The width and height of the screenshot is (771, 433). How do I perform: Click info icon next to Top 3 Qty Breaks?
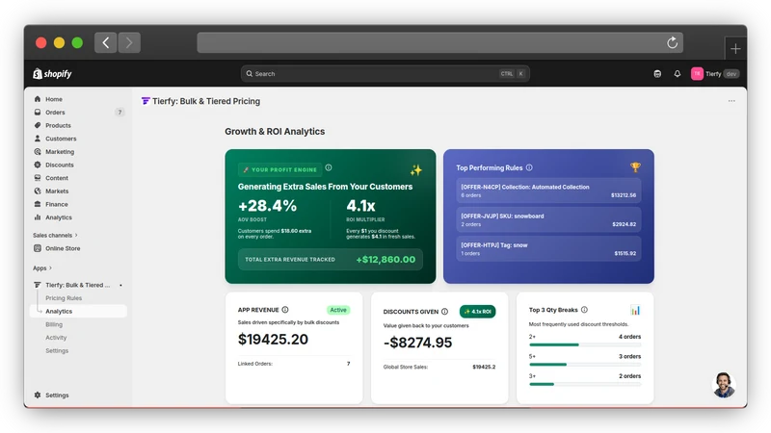[x=584, y=310]
